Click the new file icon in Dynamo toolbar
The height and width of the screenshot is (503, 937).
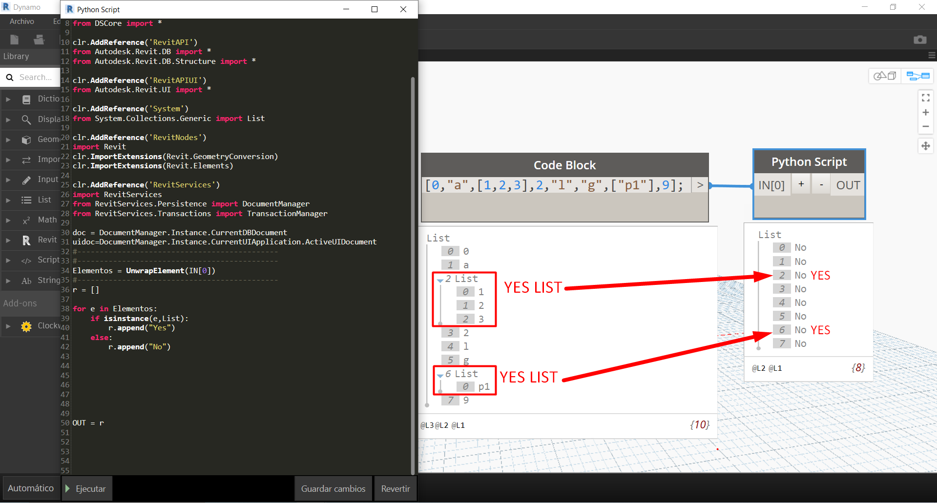point(15,40)
